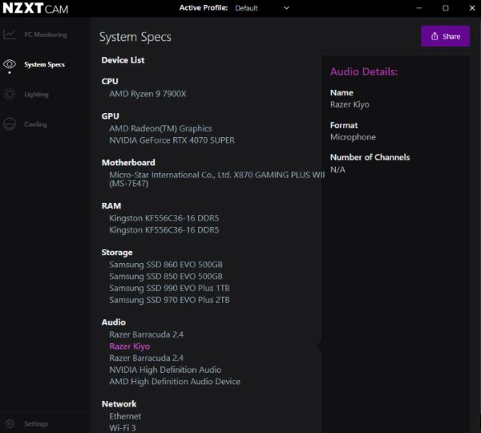Switch to the Lighting section

click(x=37, y=94)
